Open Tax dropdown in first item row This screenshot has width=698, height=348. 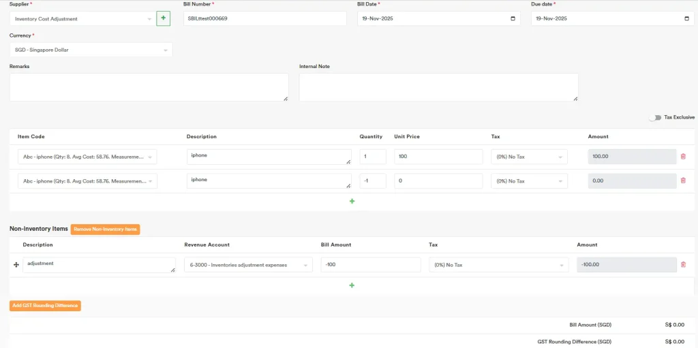(x=529, y=157)
